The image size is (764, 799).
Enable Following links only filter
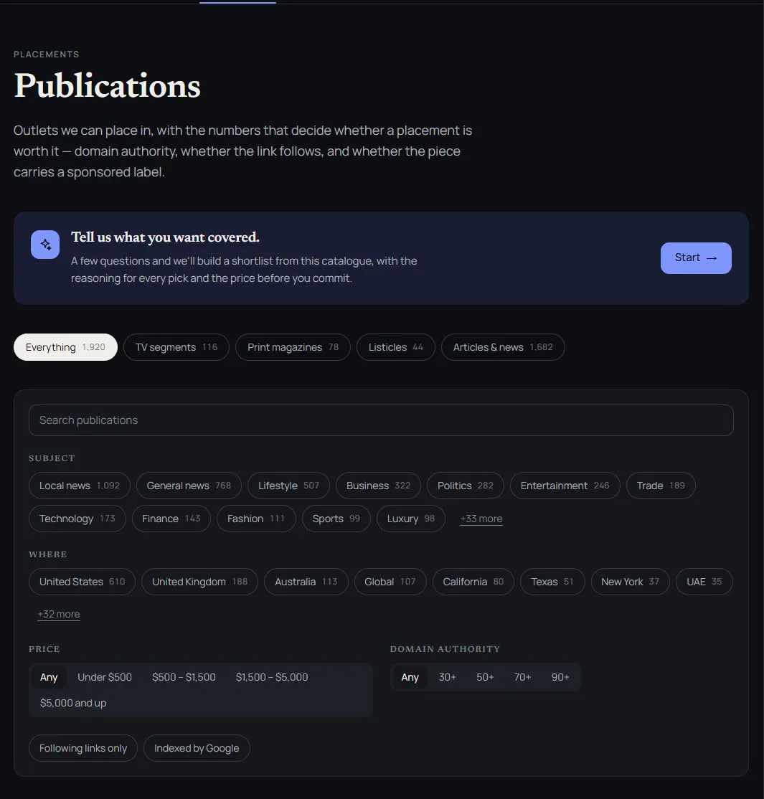tap(83, 748)
